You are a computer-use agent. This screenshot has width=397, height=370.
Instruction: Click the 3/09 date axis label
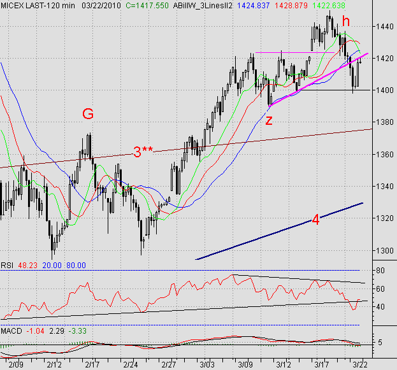(x=245, y=365)
